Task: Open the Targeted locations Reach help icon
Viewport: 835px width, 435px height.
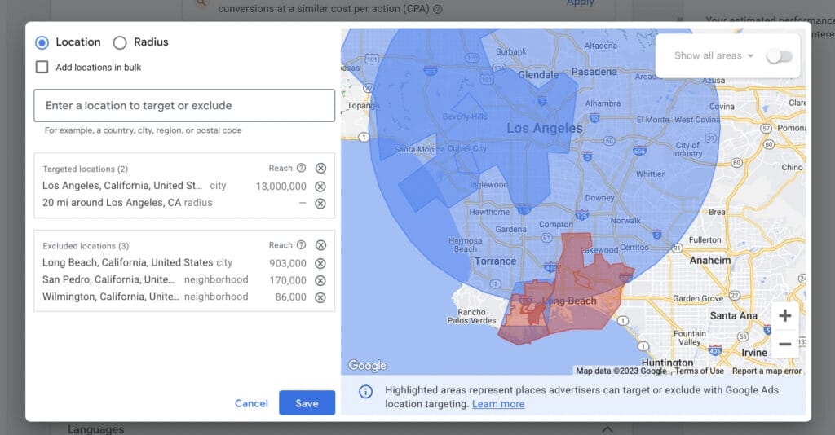Action: 302,168
